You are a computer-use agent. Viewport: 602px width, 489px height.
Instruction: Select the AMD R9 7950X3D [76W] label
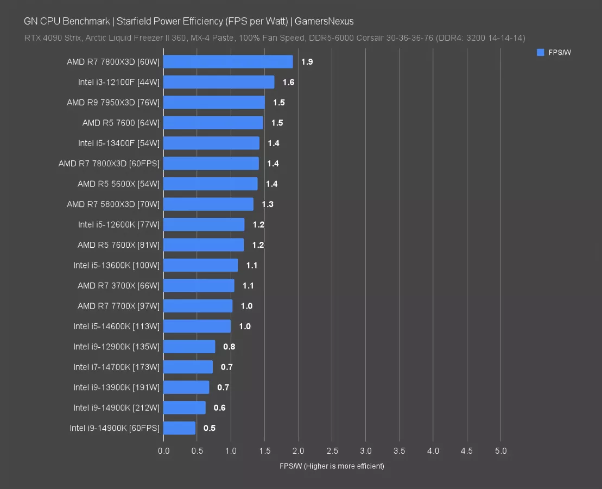(x=113, y=103)
